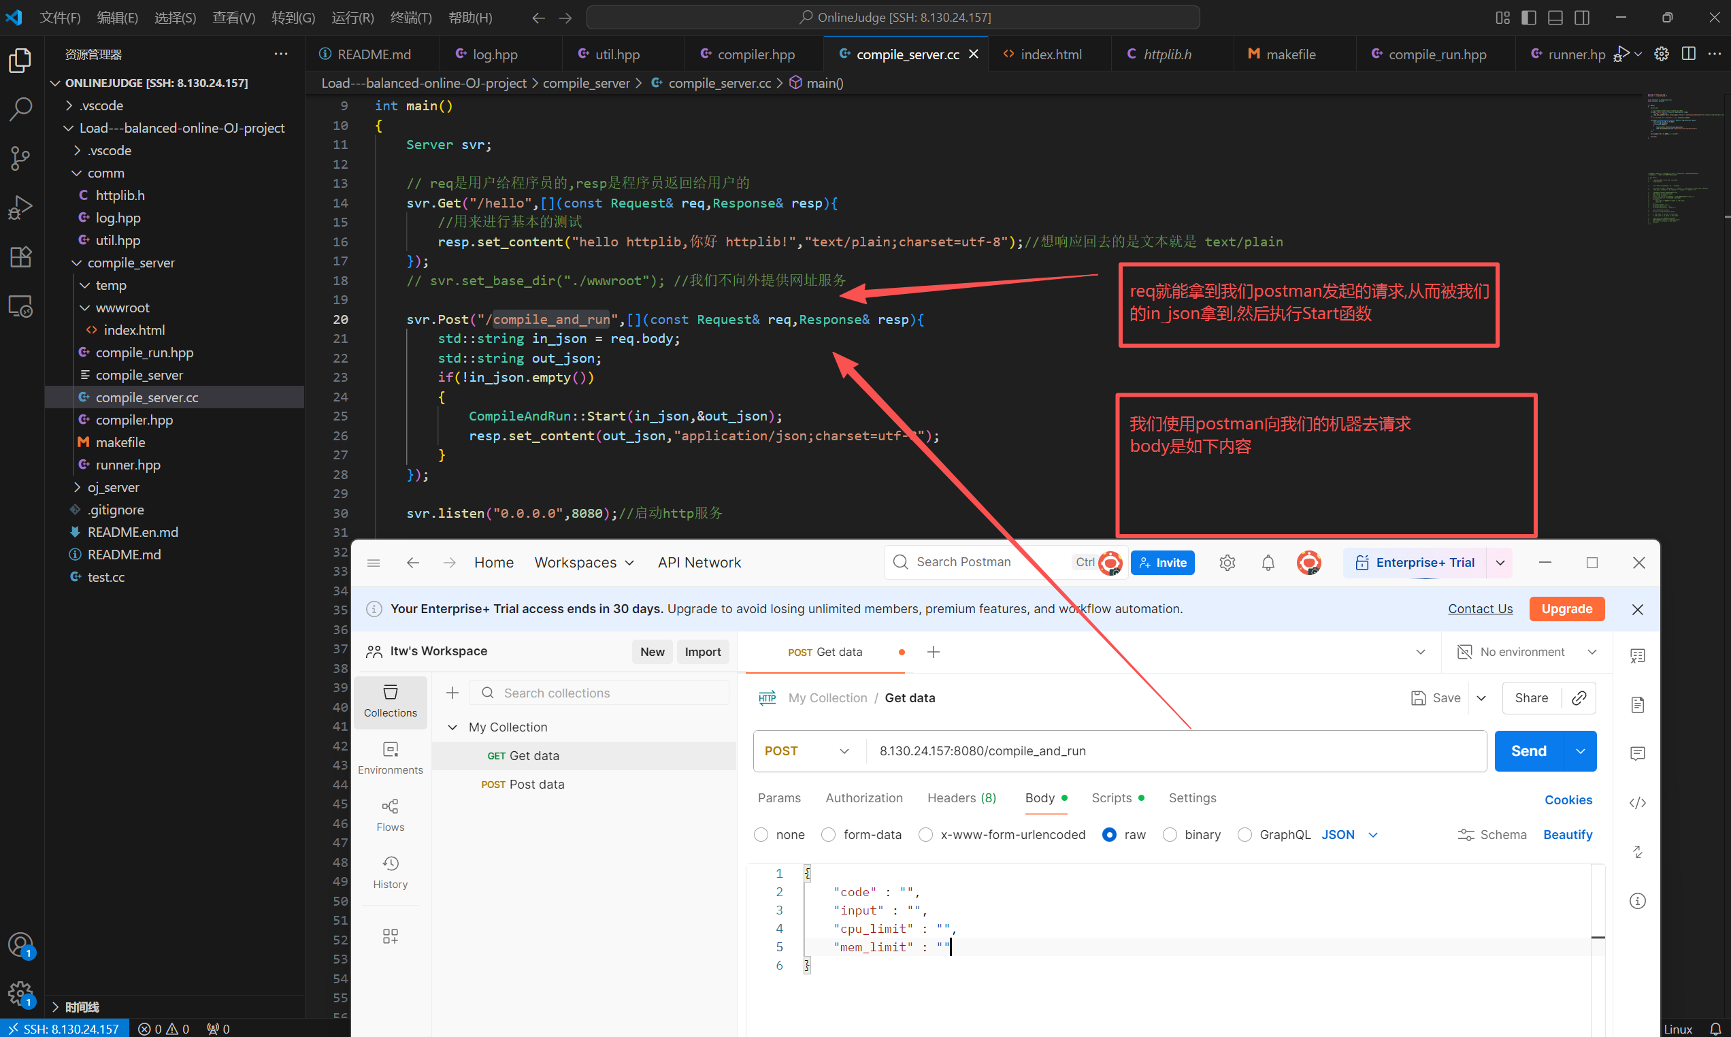
Task: Open Extensions view in activity bar
Action: point(20,257)
